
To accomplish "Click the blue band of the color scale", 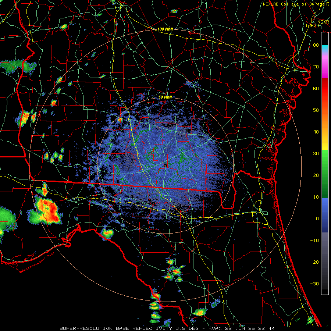I will tap(325, 215).
